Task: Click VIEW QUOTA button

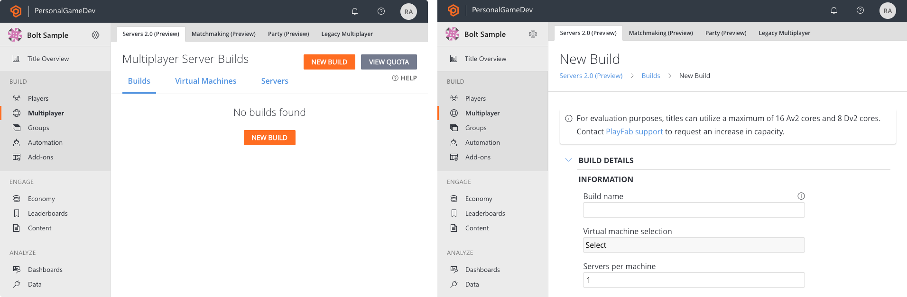Action: click(389, 62)
